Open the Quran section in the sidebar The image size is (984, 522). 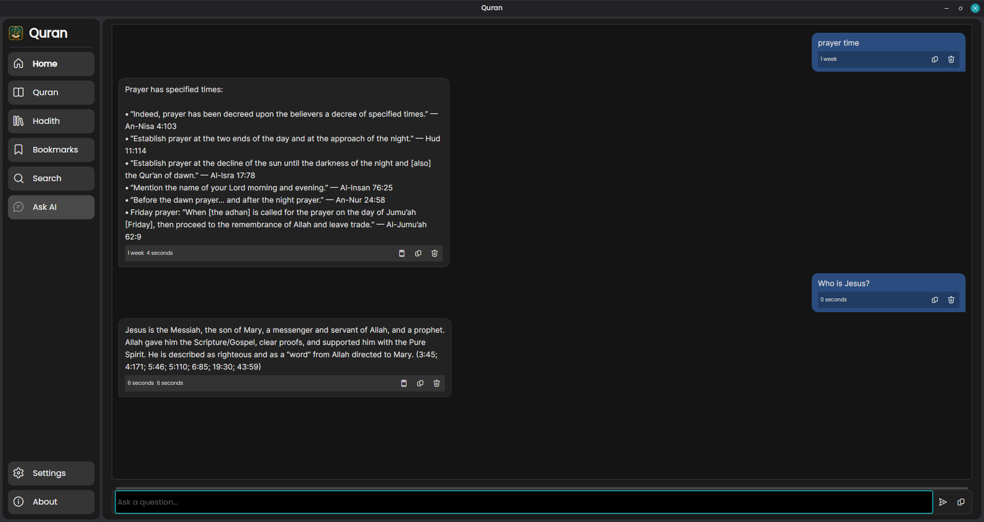pos(51,93)
